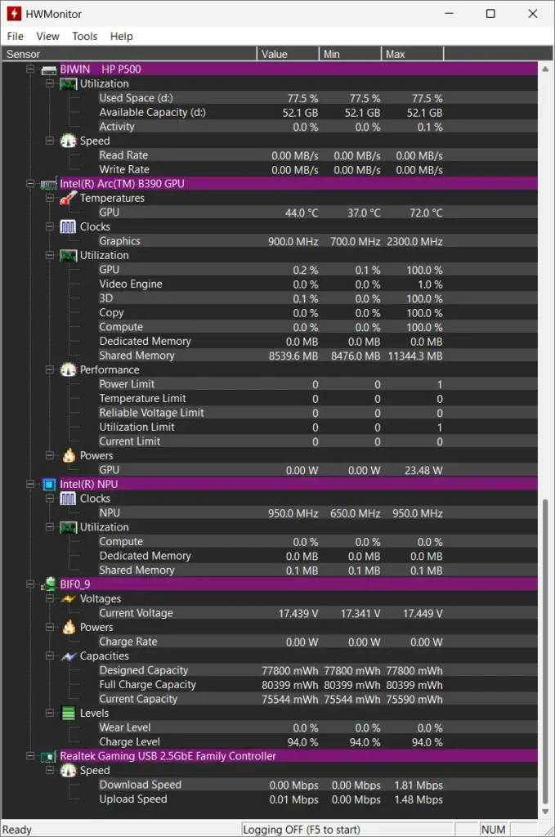Click the vertical scrollbar thumb
The height and width of the screenshot is (837, 555).
pyautogui.click(x=545, y=651)
